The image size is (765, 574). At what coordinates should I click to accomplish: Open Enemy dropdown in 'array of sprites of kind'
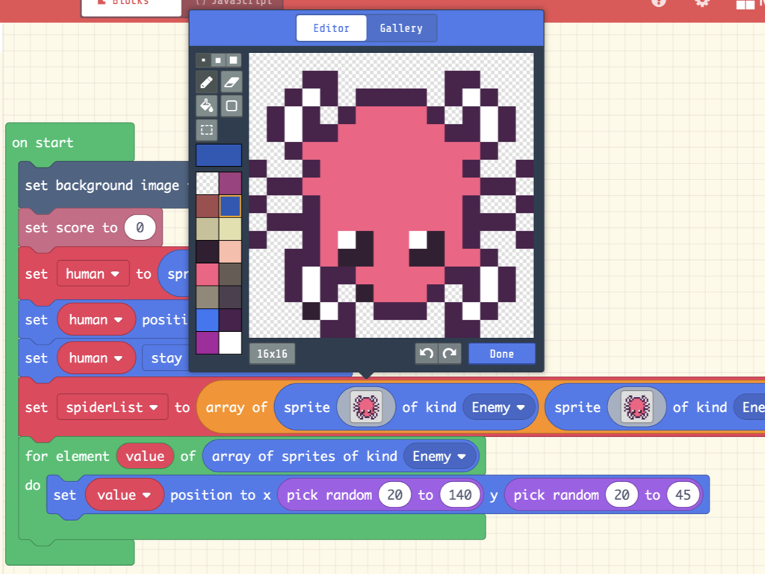(439, 457)
